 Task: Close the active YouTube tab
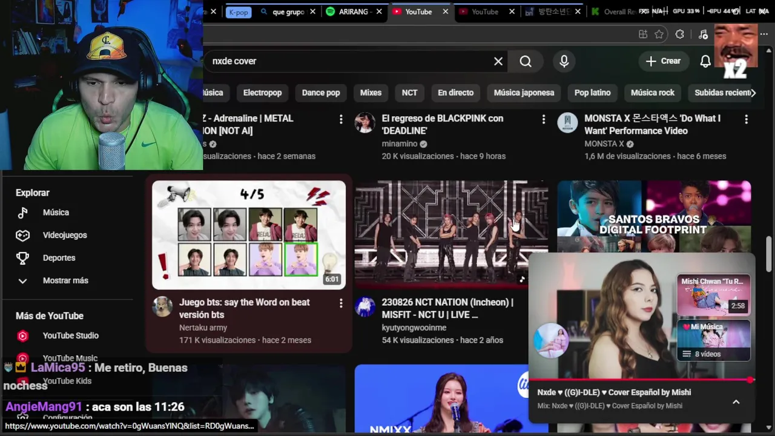pyautogui.click(x=446, y=12)
